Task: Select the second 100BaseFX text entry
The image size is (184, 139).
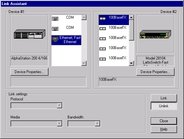Action: click(117, 28)
